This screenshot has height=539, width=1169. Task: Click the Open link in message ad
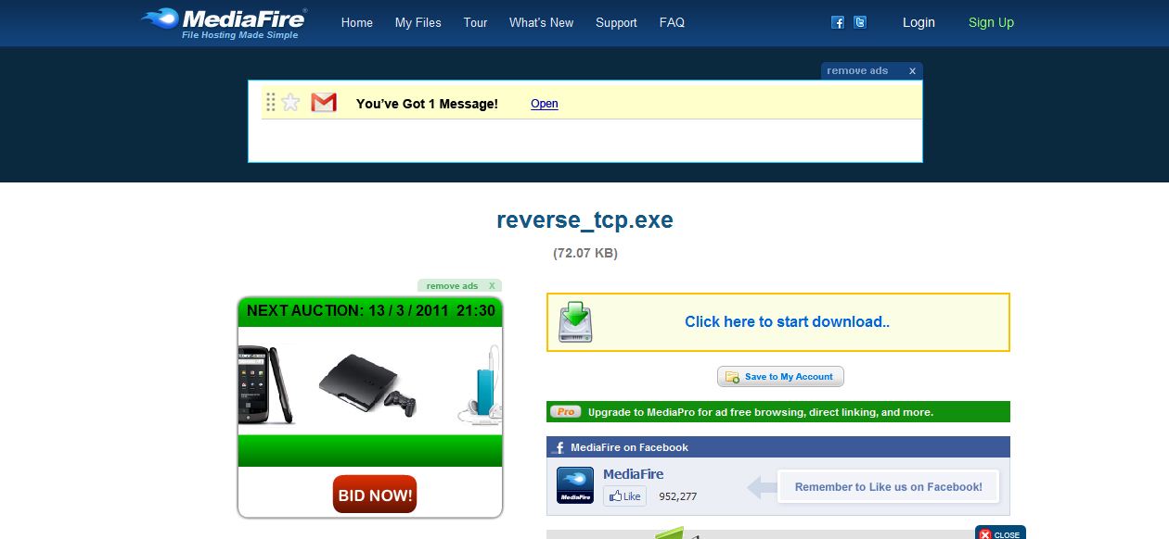[545, 104]
